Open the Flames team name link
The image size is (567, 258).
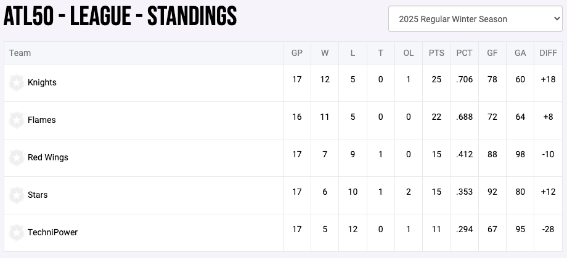coord(42,120)
